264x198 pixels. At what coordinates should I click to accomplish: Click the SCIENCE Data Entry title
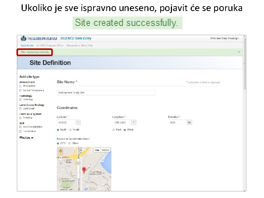[x=76, y=38]
